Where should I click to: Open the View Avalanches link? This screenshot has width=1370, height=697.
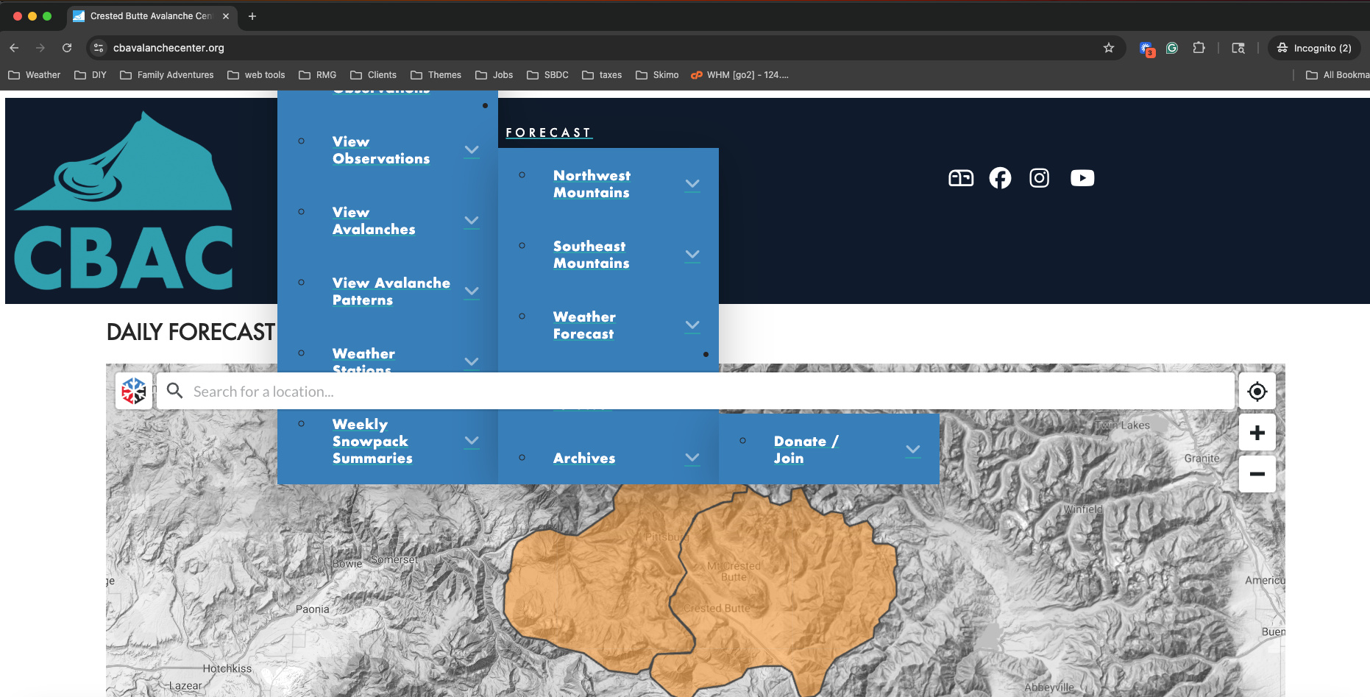click(374, 221)
